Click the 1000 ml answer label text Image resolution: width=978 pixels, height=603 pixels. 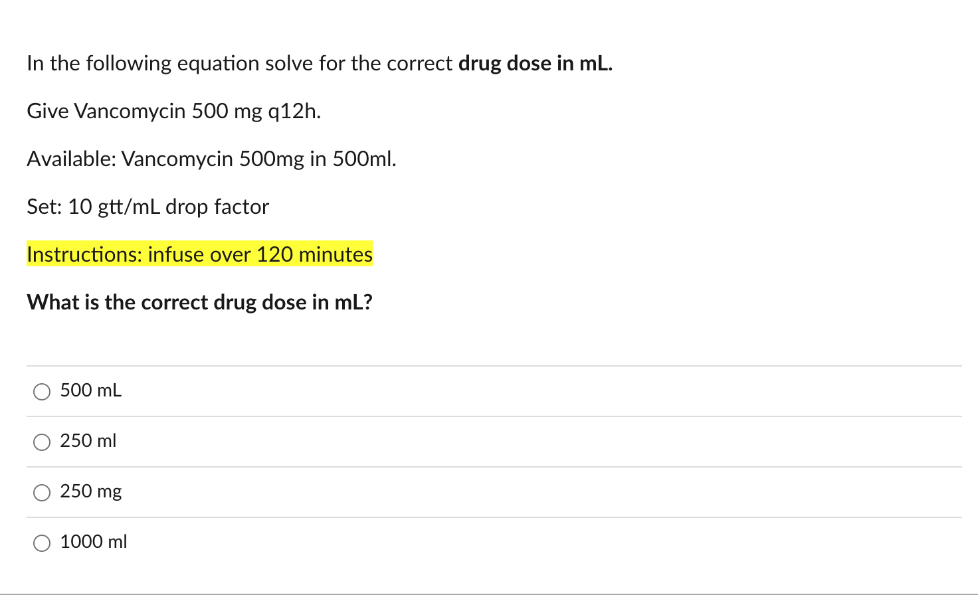point(93,542)
